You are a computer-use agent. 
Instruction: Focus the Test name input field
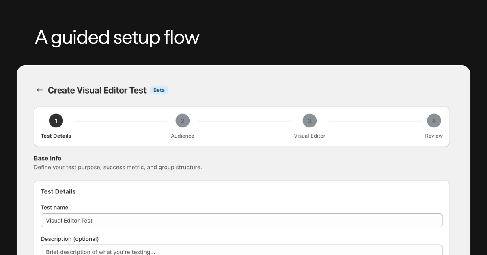pyautogui.click(x=241, y=221)
